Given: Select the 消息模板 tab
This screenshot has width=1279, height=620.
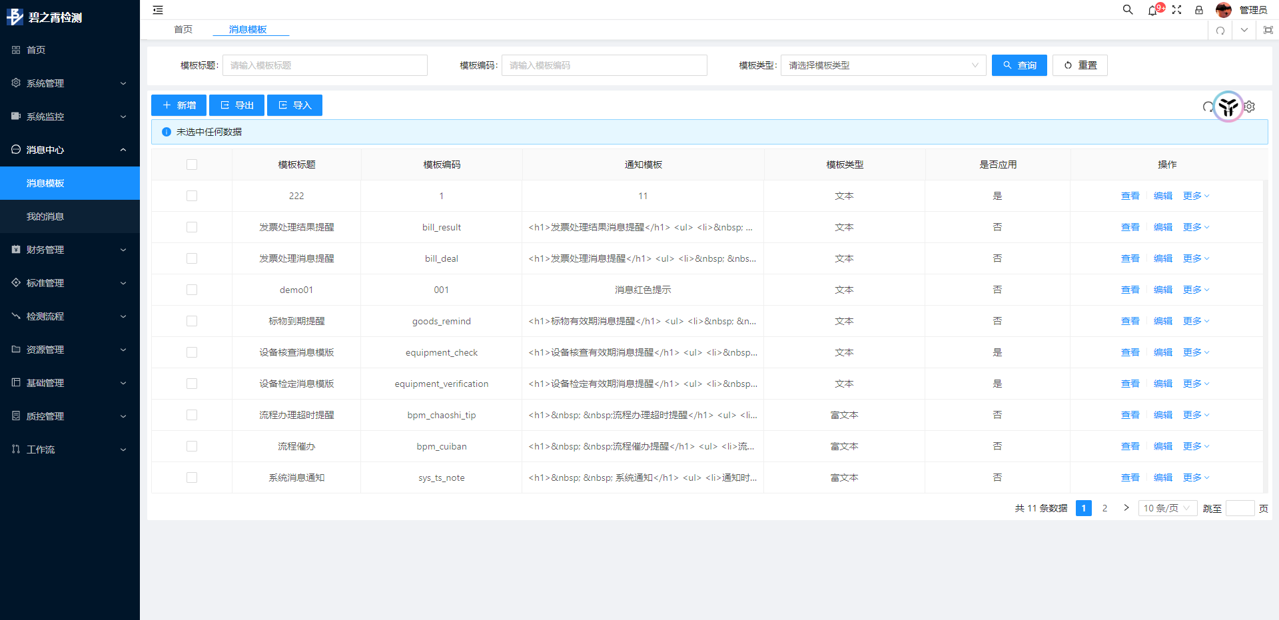Looking at the screenshot, I should coord(248,29).
